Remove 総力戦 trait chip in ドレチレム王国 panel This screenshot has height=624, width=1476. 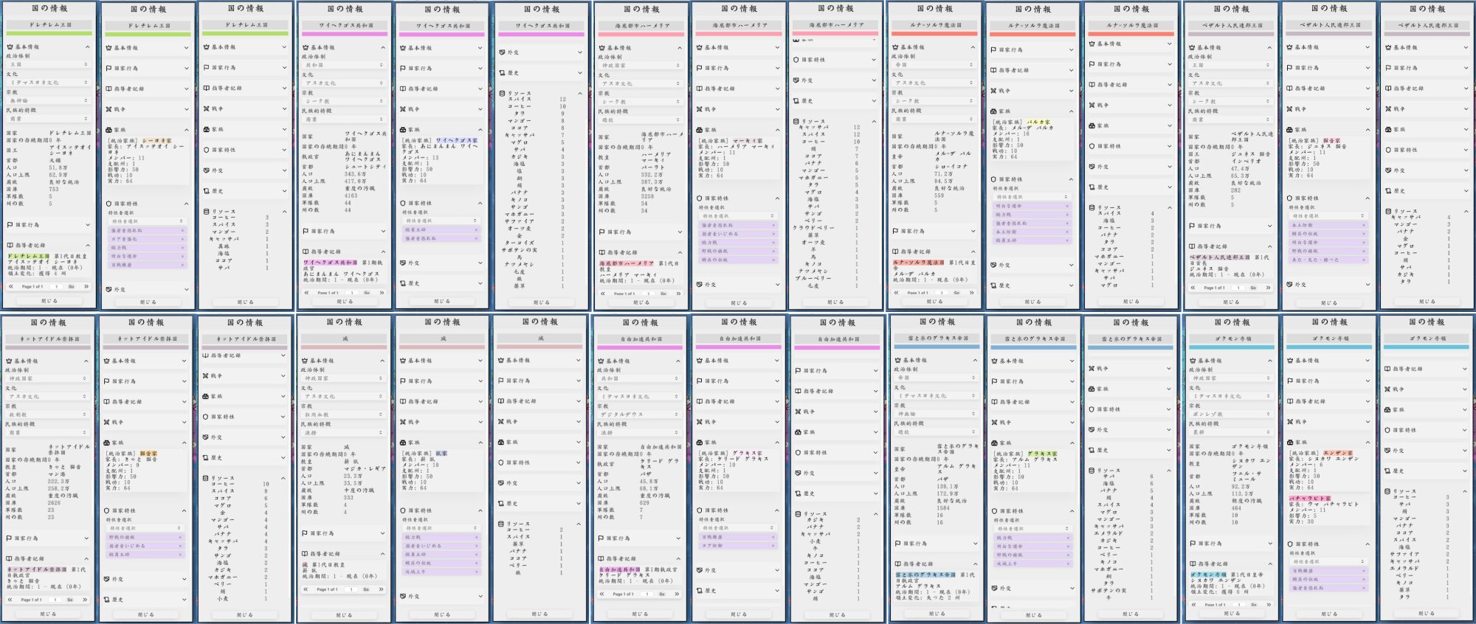[183, 248]
